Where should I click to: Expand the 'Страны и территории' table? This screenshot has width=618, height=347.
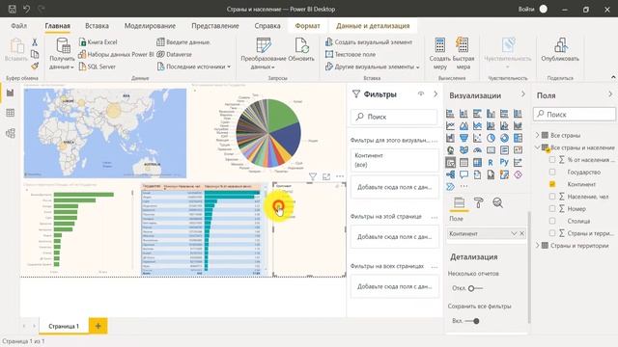[x=537, y=246]
